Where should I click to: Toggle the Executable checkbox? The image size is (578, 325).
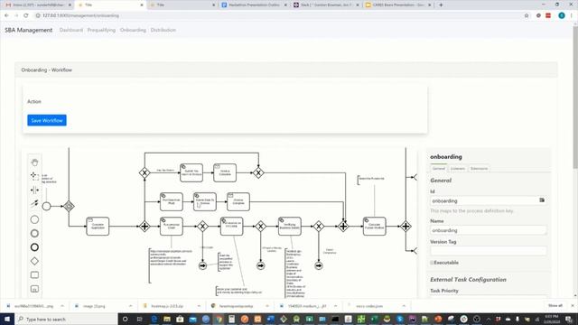pos(432,263)
